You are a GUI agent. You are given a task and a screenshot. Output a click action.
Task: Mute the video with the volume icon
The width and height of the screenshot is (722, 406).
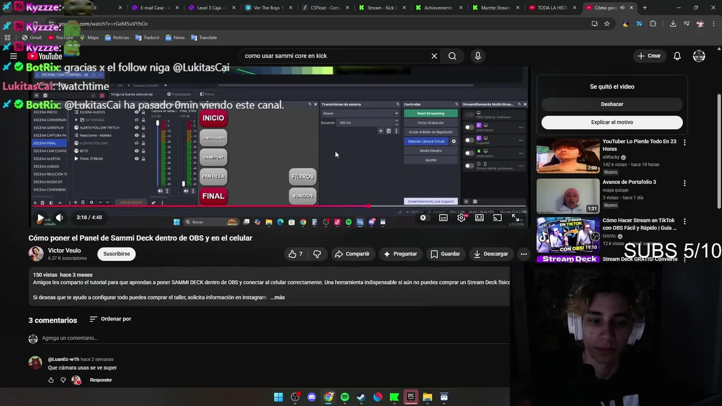coord(59,218)
